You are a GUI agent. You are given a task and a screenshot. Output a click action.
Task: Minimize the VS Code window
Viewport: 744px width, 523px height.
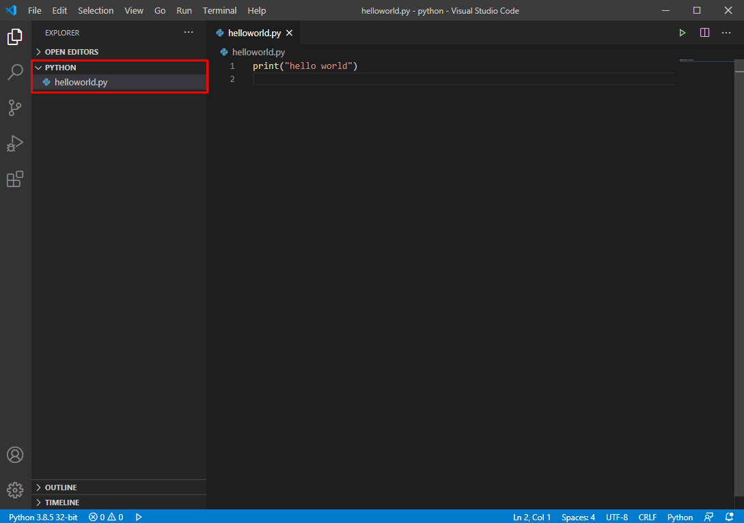point(665,10)
